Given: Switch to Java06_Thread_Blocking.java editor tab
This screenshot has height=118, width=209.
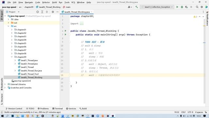Looking at the screenshot, I should click(77, 12).
